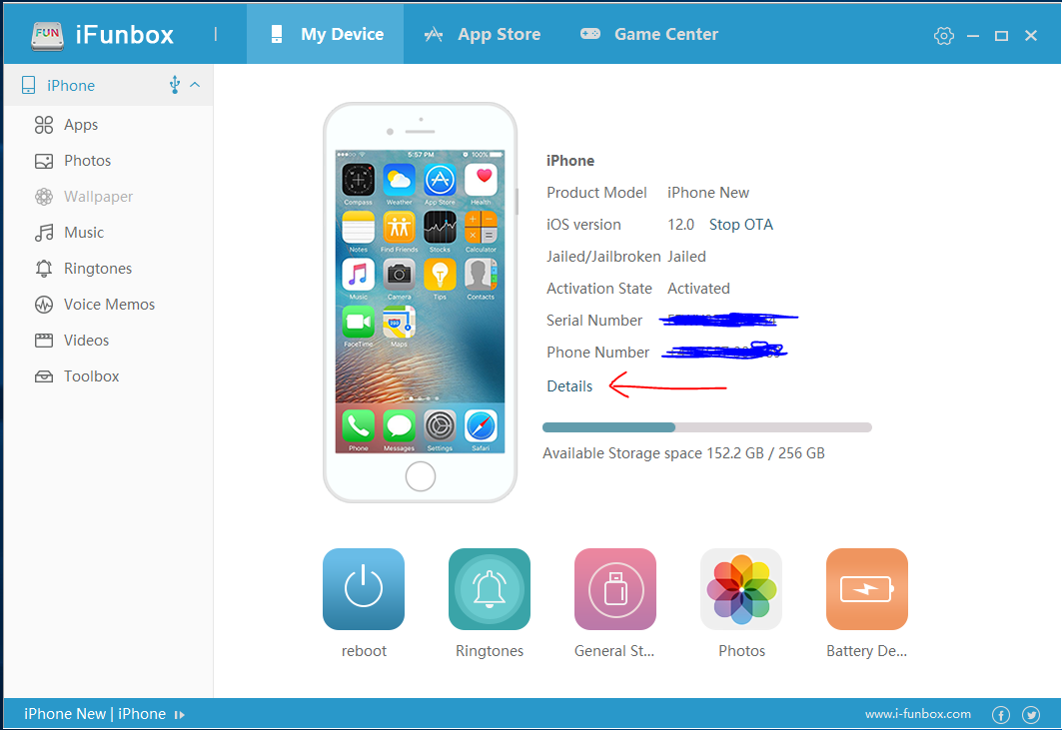Screen dimensions: 1062x730
Task: Click the Phone dock icon in preview
Action: pyautogui.click(x=359, y=426)
